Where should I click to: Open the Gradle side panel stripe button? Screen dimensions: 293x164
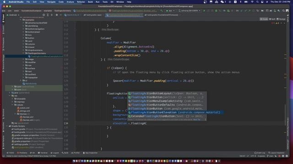coord(288,18)
